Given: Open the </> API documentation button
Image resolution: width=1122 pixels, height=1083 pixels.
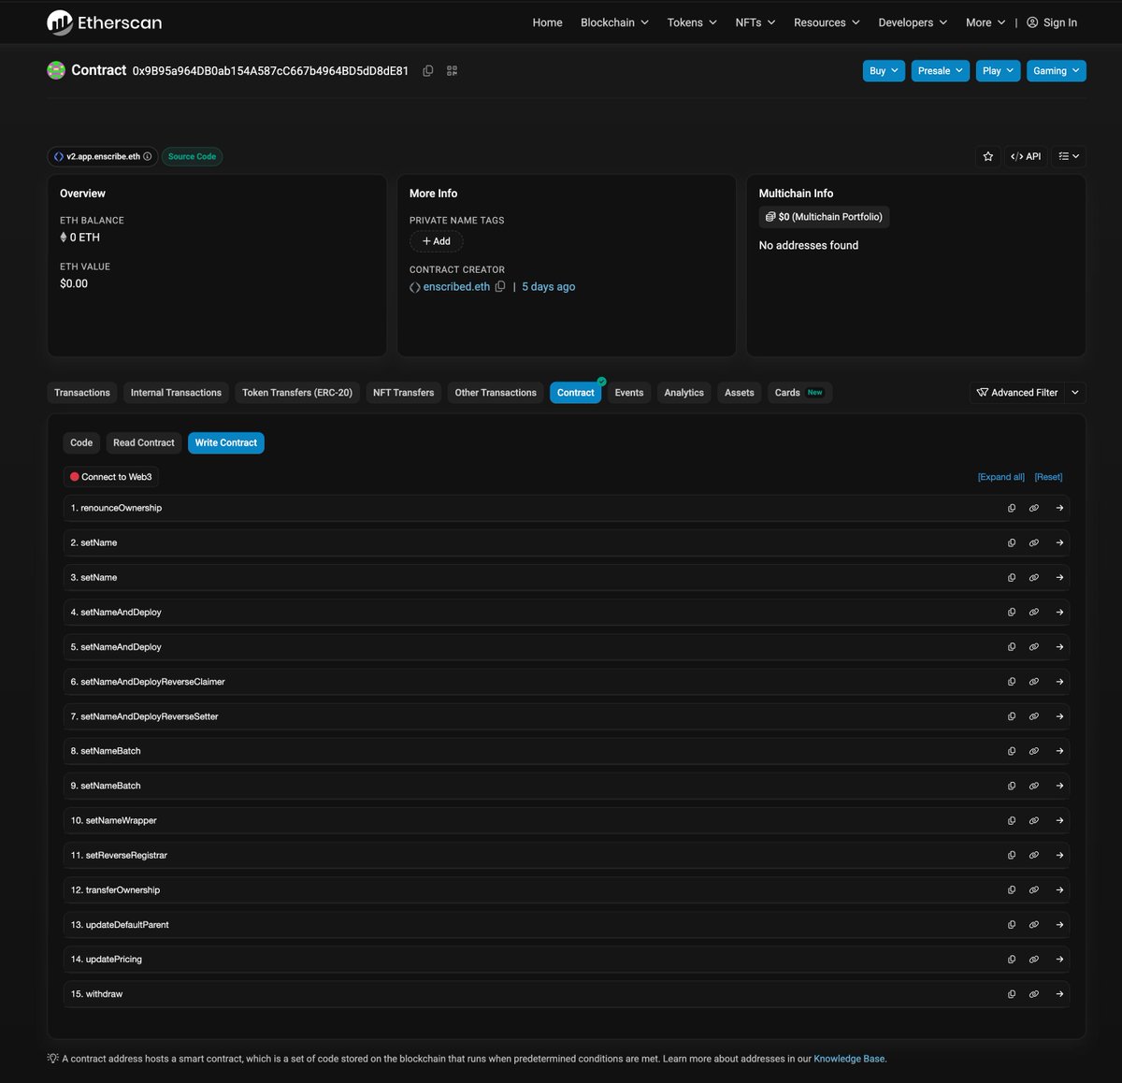Looking at the screenshot, I should click(1026, 156).
